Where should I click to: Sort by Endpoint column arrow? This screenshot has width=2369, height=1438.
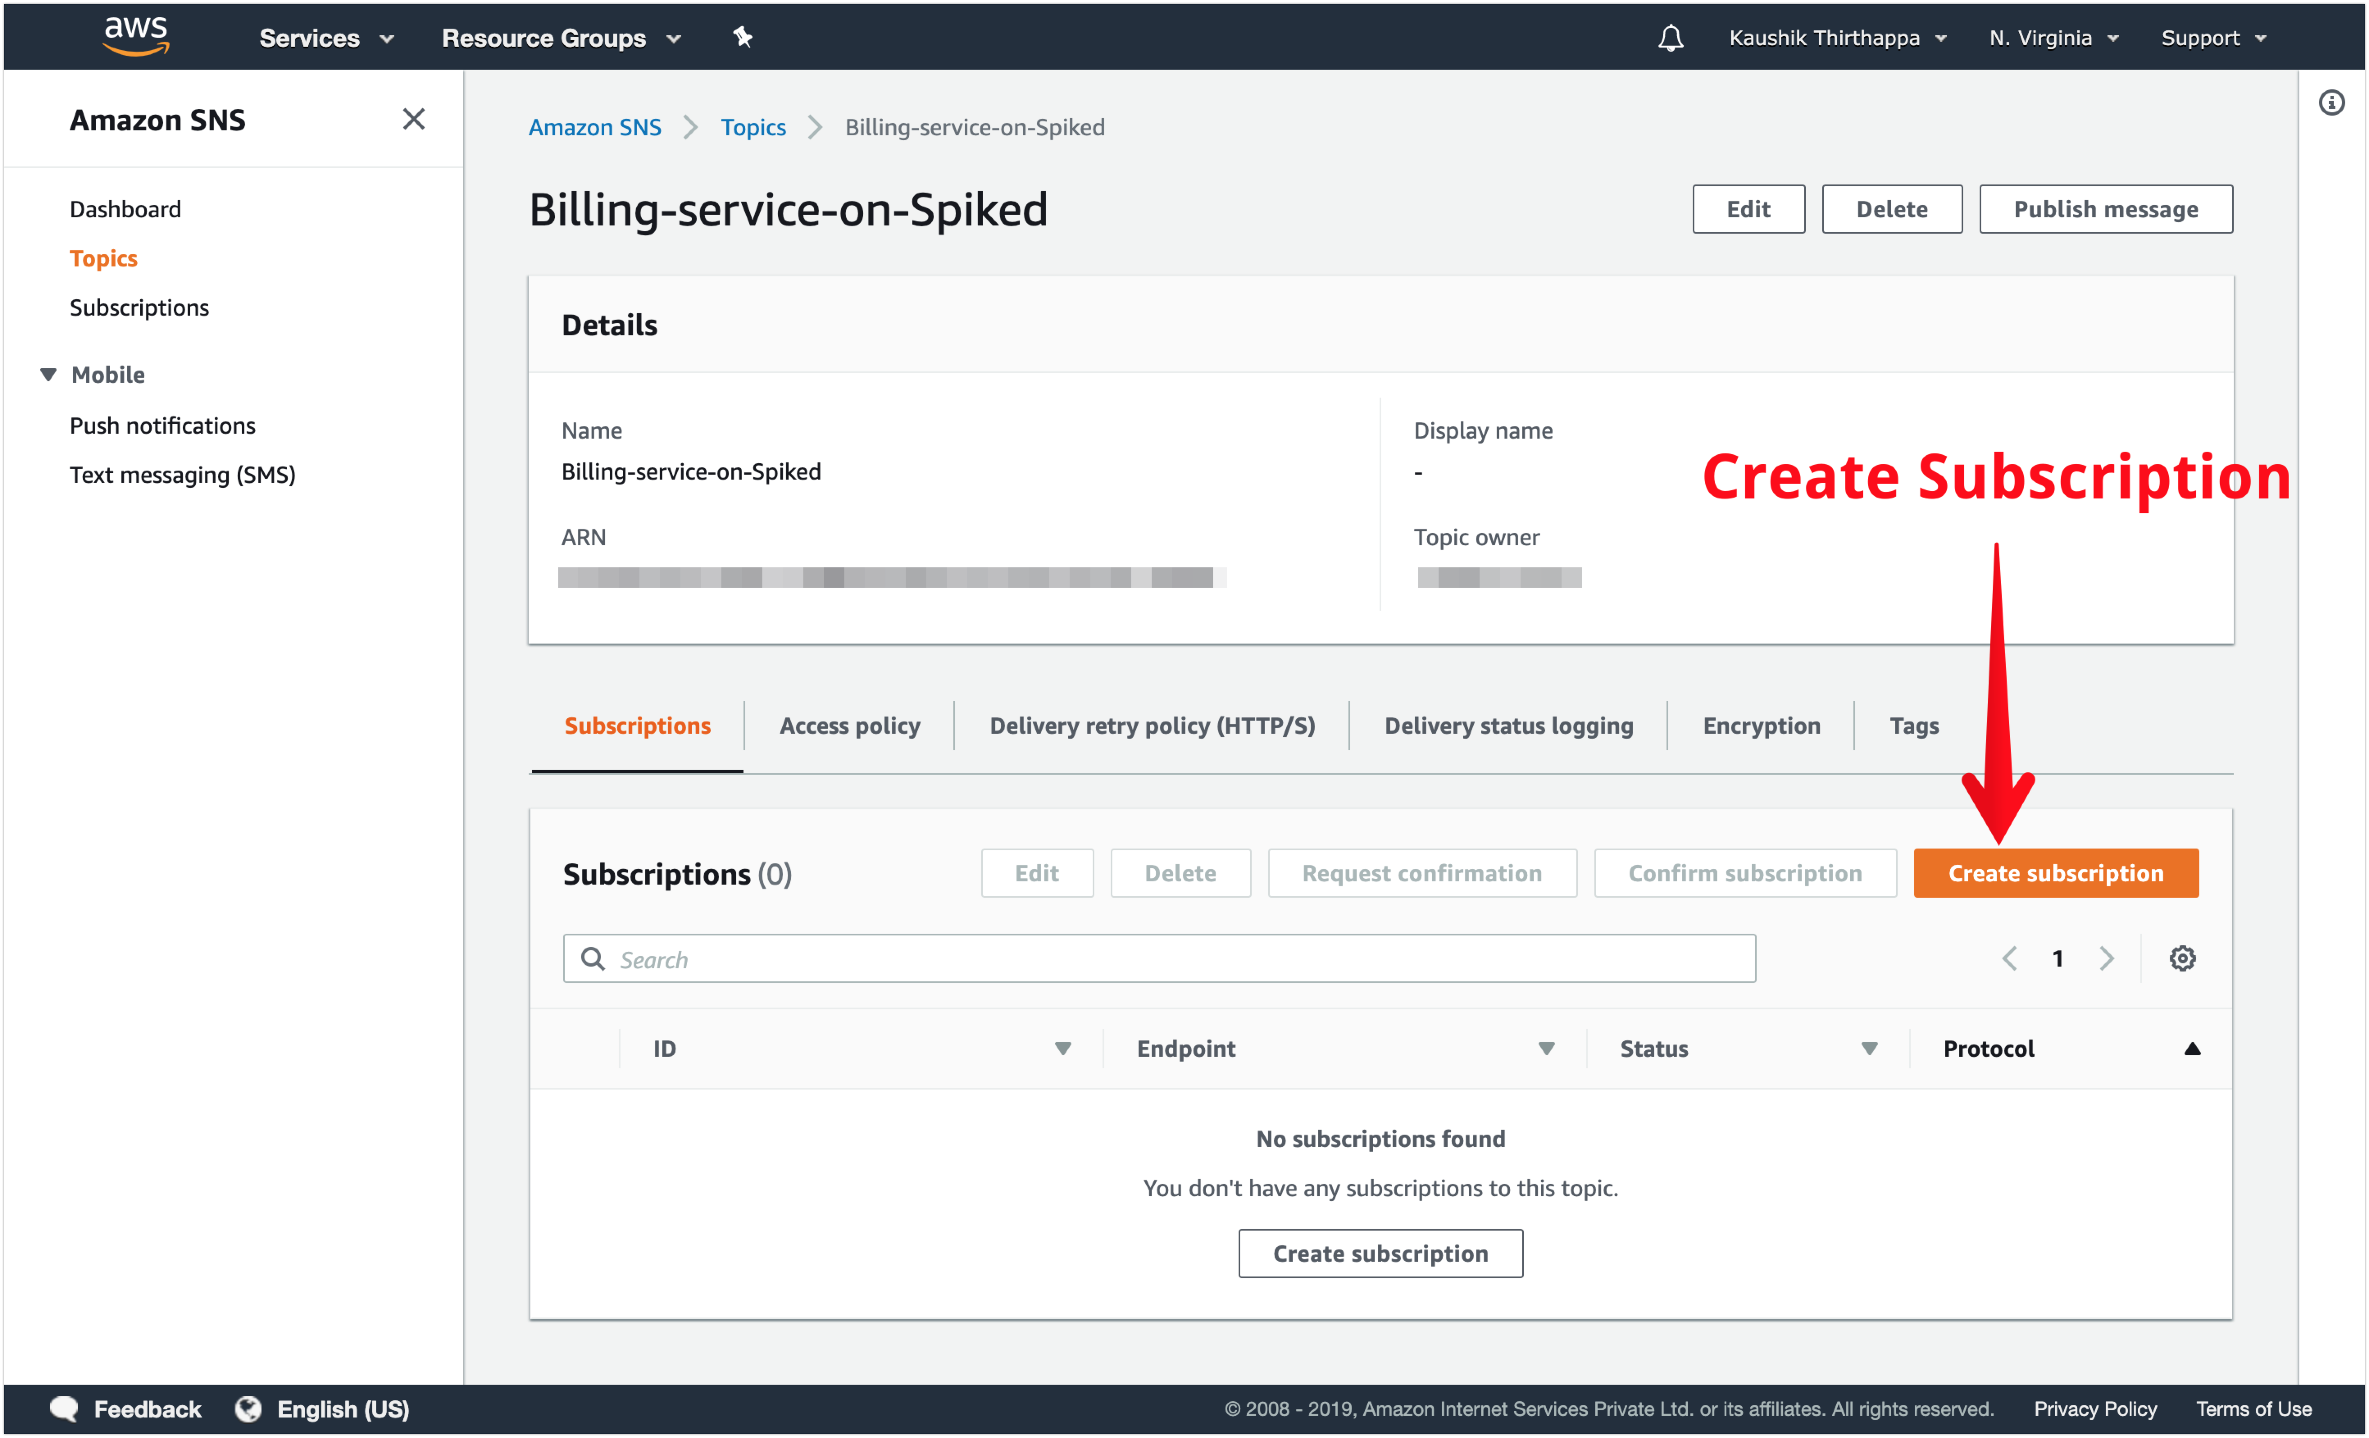[x=1546, y=1049]
